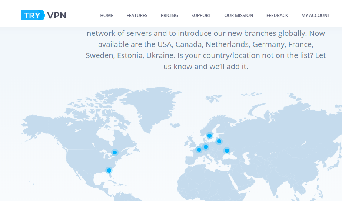
Task: Click the France server dot on map
Action: 199,150
